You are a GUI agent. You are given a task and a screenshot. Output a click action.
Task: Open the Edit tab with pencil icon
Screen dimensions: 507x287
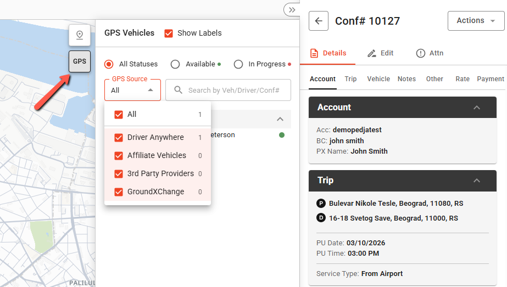point(380,53)
